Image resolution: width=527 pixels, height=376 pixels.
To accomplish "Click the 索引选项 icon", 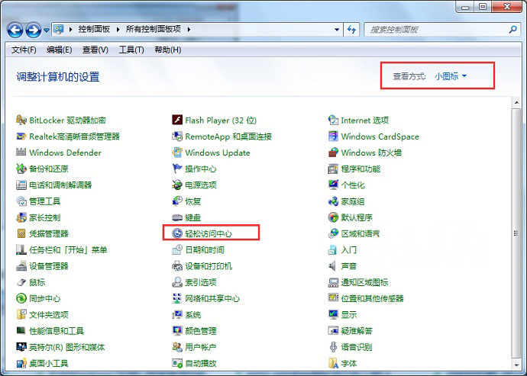I will 177,282.
